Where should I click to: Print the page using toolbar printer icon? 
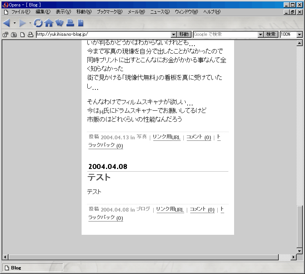pyautogui.click(x=70, y=23)
